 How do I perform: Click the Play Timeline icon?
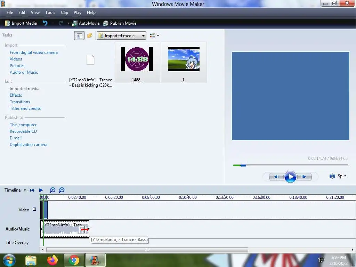pos(41,190)
